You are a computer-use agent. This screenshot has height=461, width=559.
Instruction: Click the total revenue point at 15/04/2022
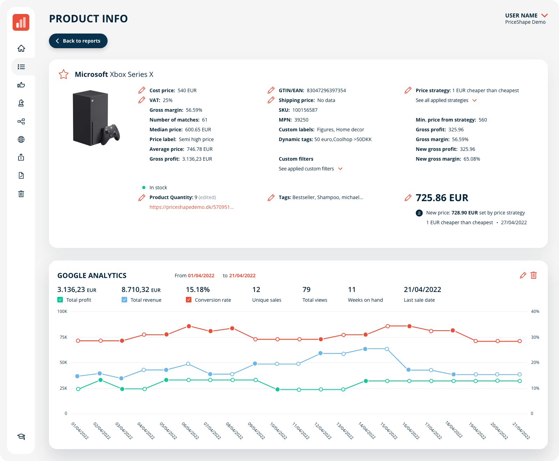click(x=387, y=349)
